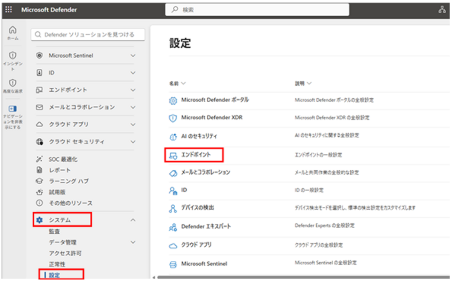
Task: Open 正常性 under システム
Action: click(57, 264)
